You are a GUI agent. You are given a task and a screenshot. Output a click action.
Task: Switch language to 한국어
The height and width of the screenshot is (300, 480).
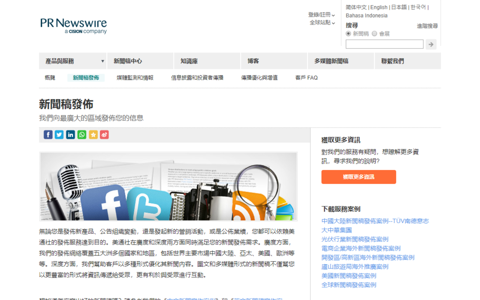(418, 8)
